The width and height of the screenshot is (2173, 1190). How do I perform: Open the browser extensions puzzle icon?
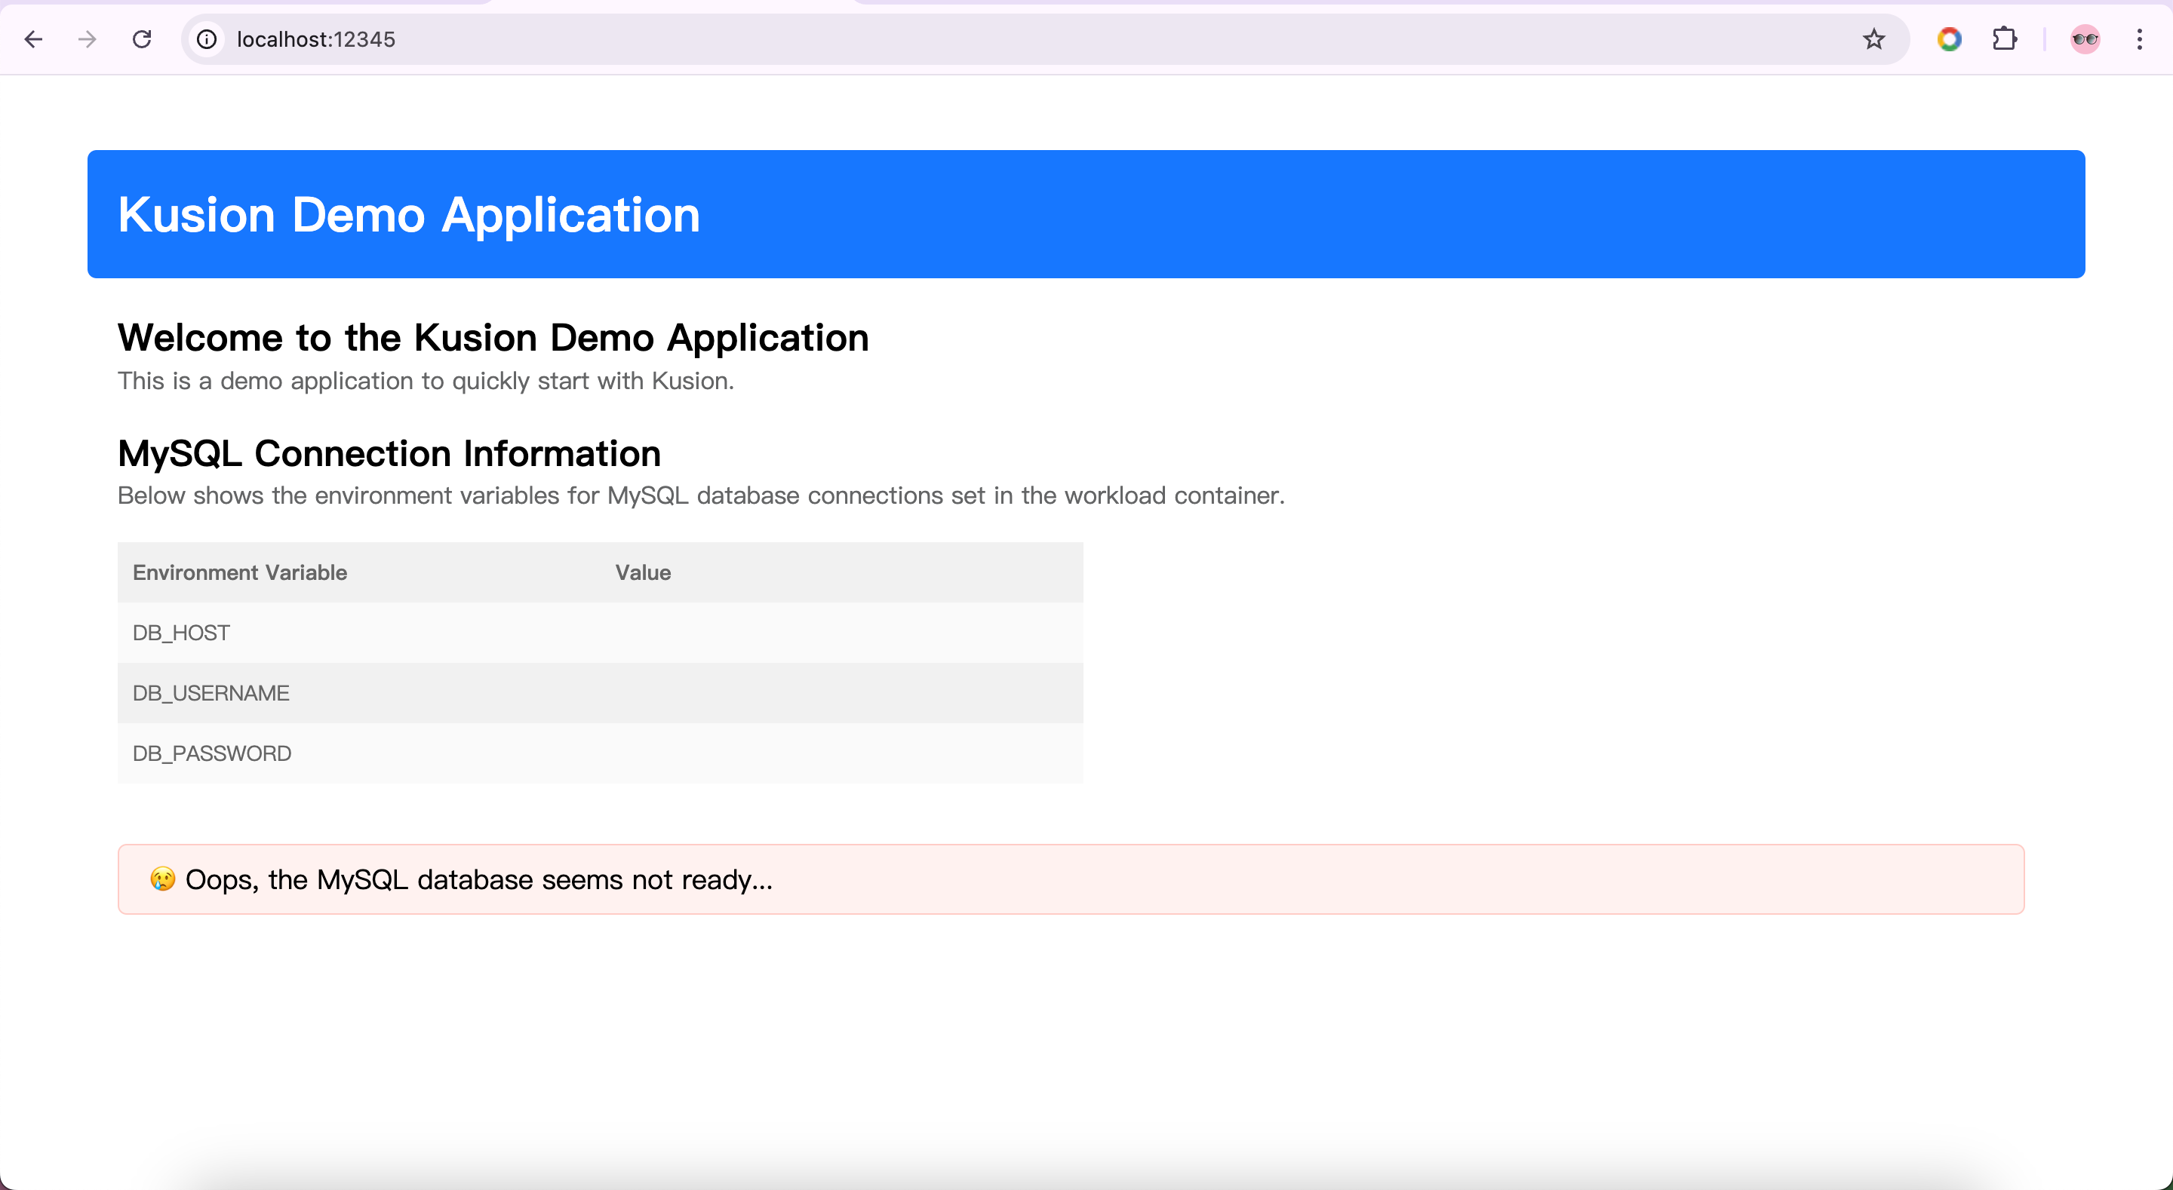(2004, 40)
